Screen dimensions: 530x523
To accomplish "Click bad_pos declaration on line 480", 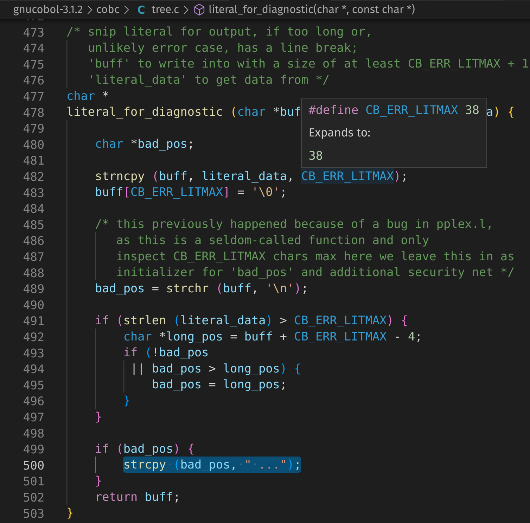I will coord(162,144).
